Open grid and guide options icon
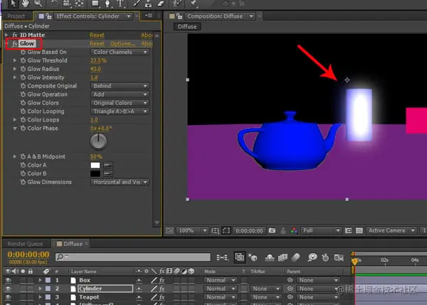The width and height of the screenshot is (427, 305). tap(215, 231)
